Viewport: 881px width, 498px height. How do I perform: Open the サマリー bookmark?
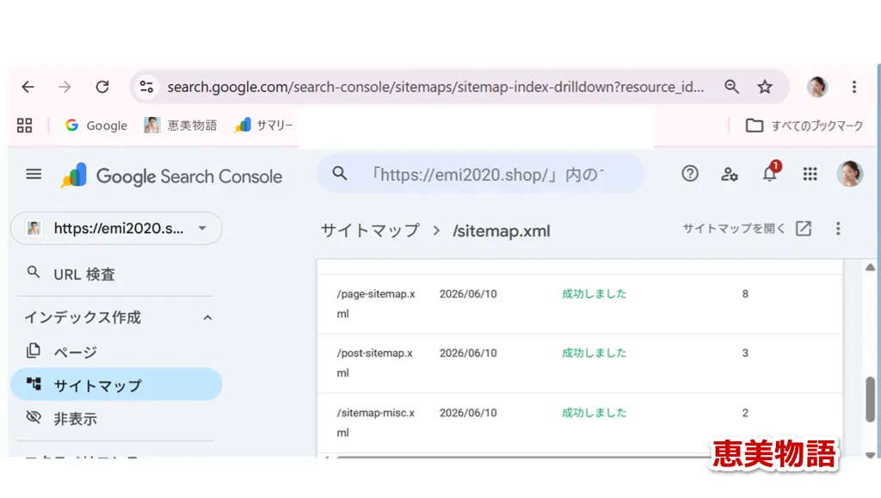pyautogui.click(x=263, y=126)
